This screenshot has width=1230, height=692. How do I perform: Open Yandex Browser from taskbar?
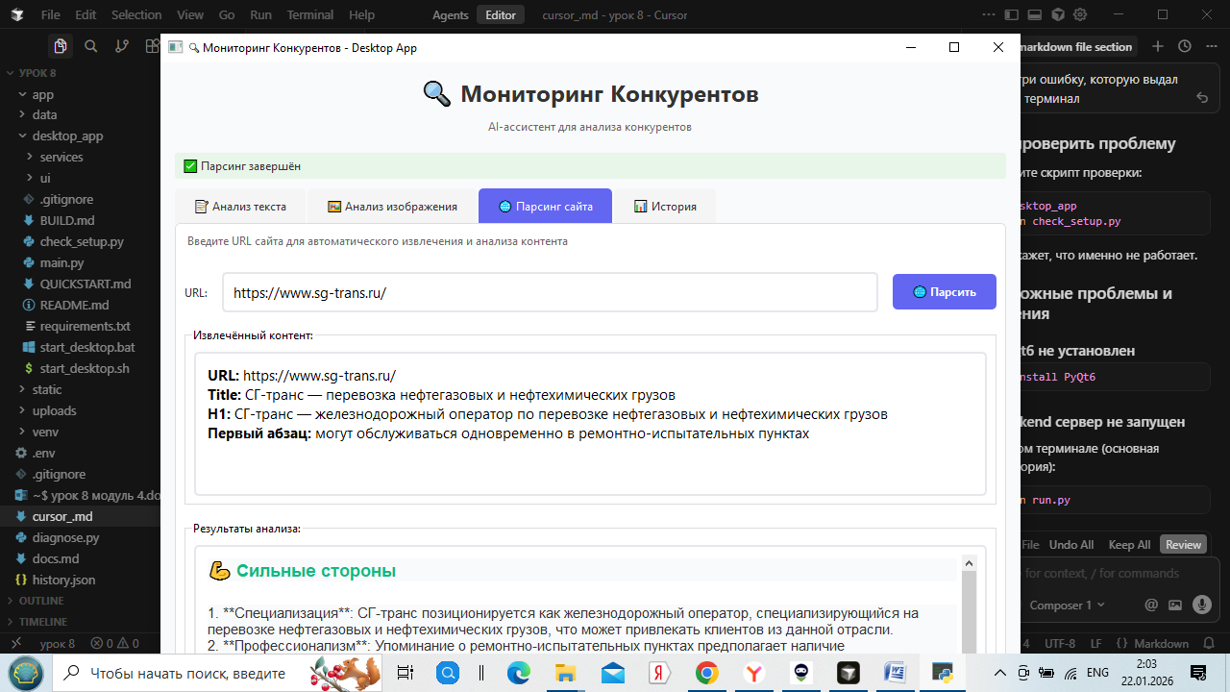[x=753, y=673]
